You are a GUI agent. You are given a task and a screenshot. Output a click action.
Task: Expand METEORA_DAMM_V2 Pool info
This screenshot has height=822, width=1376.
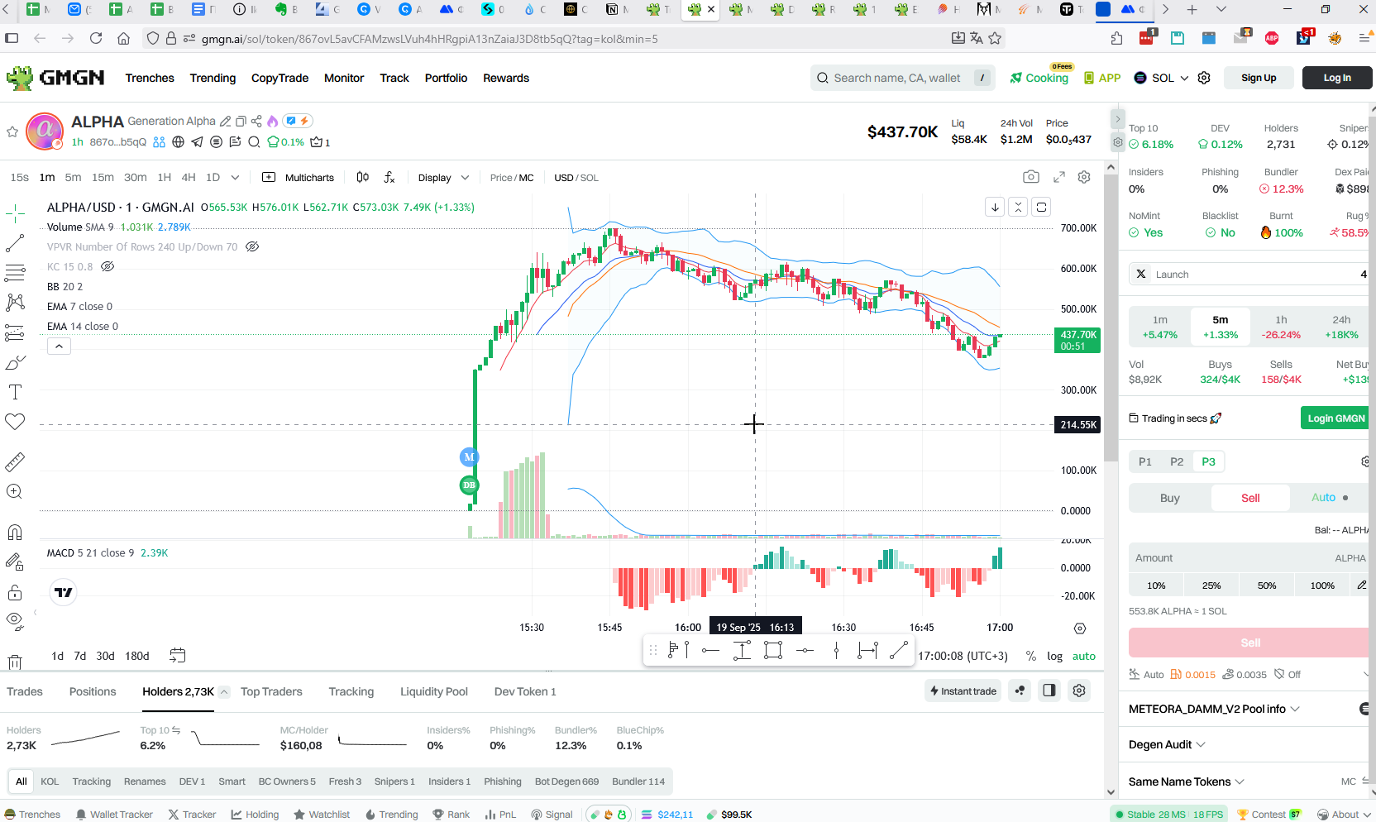[1214, 709]
